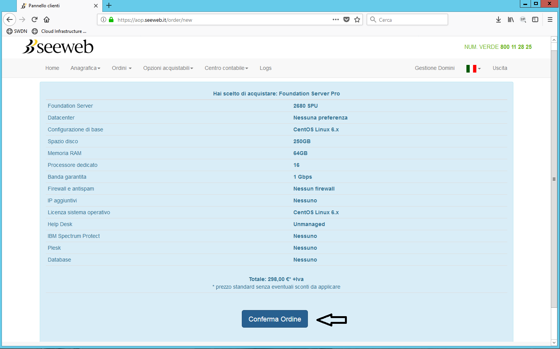Click the '64GB' RAM value

(x=300, y=153)
